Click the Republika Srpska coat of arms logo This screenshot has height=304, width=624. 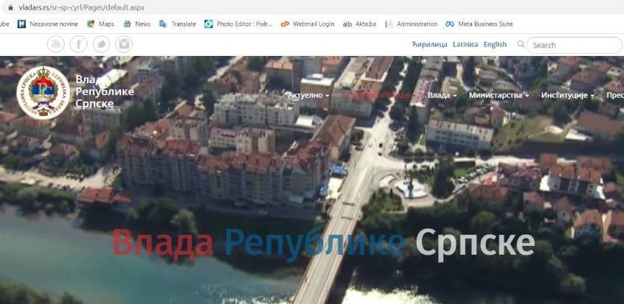[x=44, y=93]
